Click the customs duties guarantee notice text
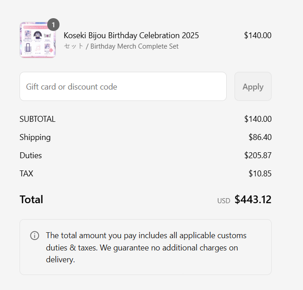This screenshot has height=290, width=303. coord(146,248)
